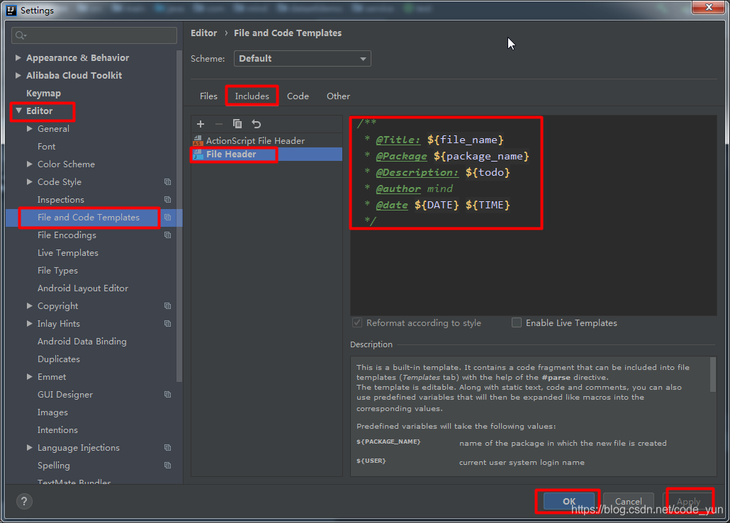This screenshot has height=523, width=730.
Task: Toggle Reformat according to style checkbox
Action: pos(357,322)
